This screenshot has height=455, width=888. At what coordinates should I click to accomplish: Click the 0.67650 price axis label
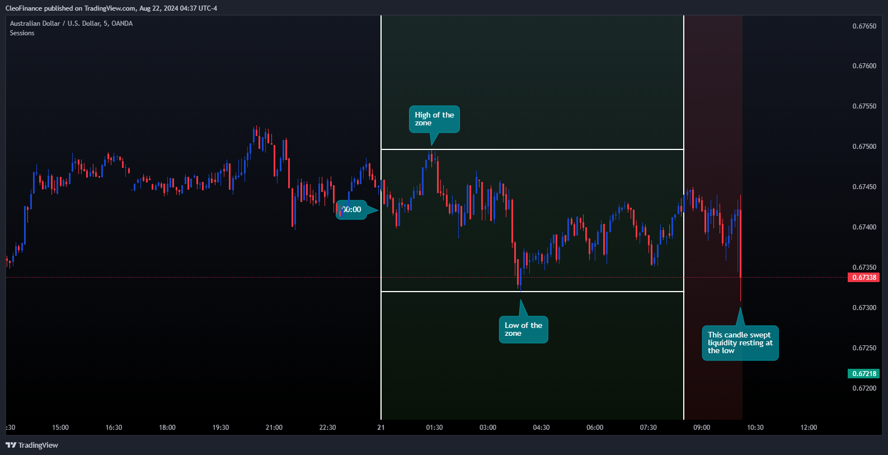[x=864, y=26]
